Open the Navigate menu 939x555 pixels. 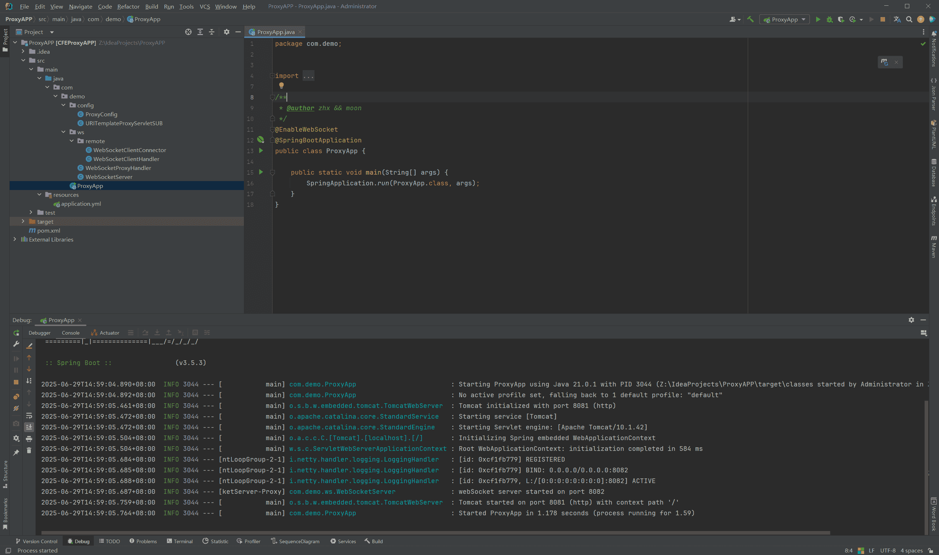point(81,6)
